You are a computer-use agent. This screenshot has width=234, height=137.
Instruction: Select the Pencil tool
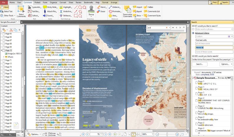(x=101, y=7)
